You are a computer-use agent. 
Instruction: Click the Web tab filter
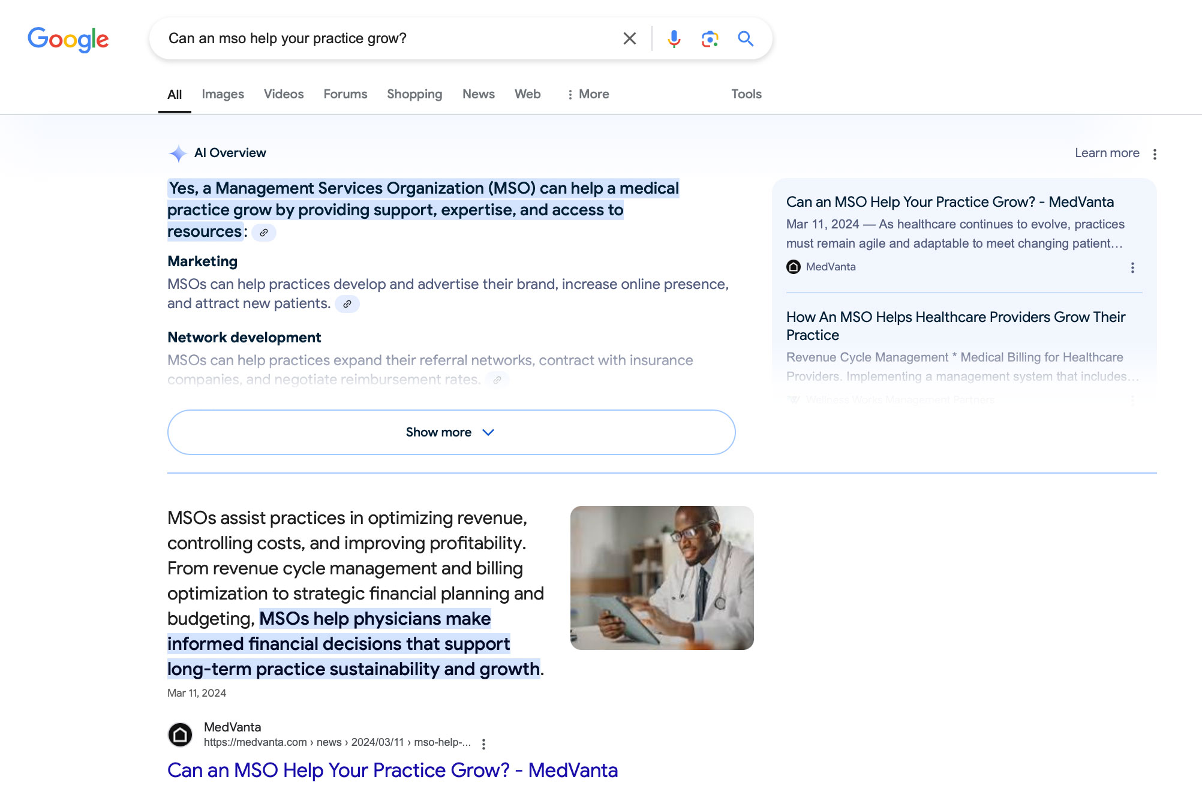527,94
